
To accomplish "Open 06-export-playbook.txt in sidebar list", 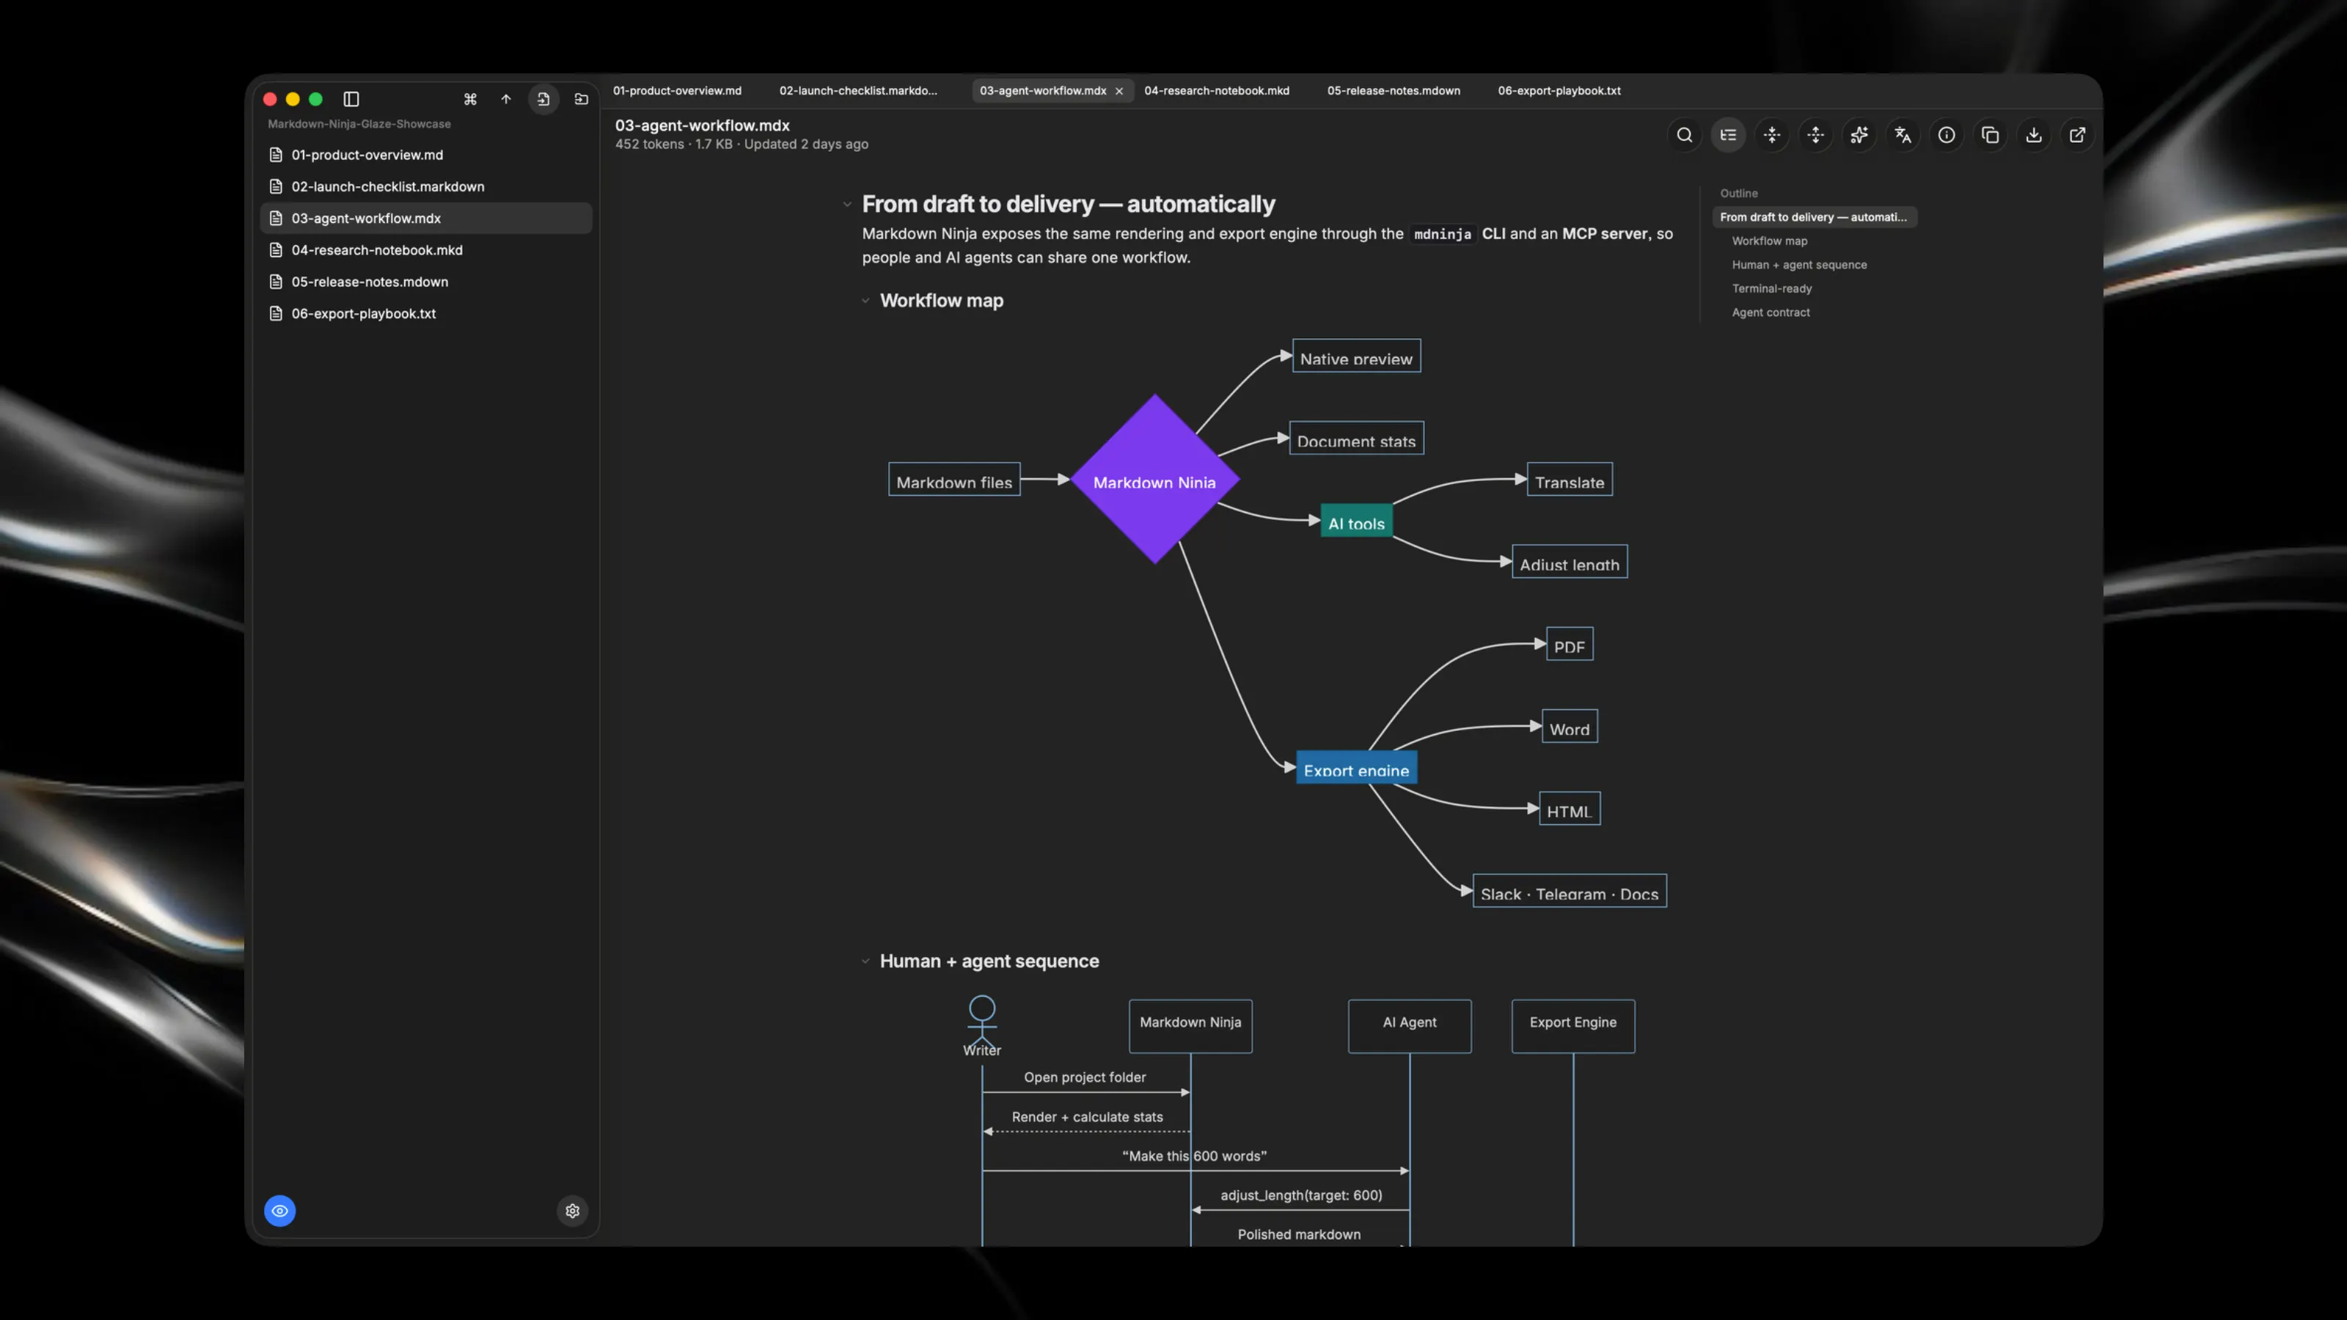I will click(x=426, y=313).
